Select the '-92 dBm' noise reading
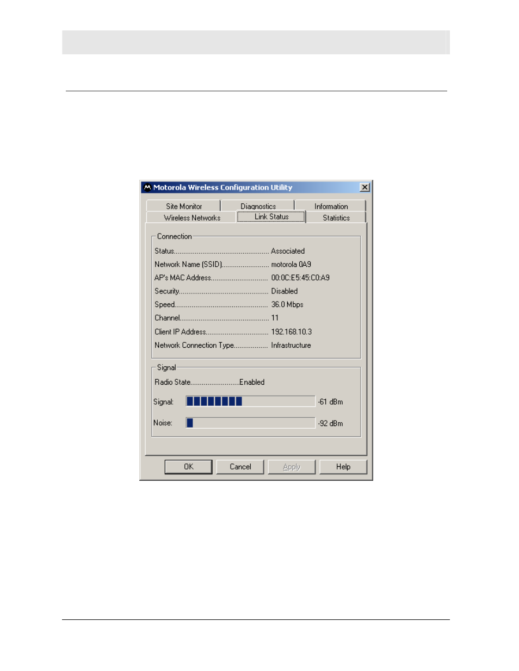 (331, 423)
